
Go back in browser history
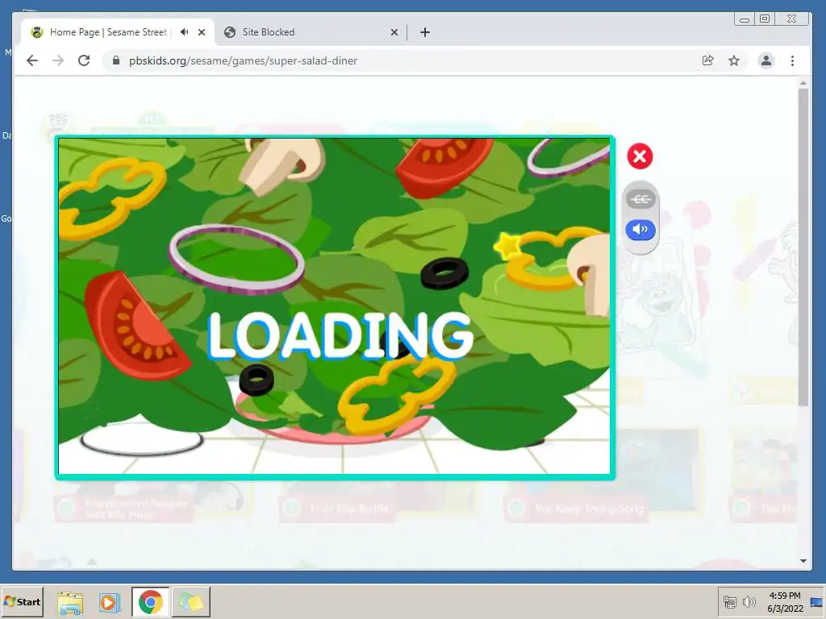[x=32, y=60]
